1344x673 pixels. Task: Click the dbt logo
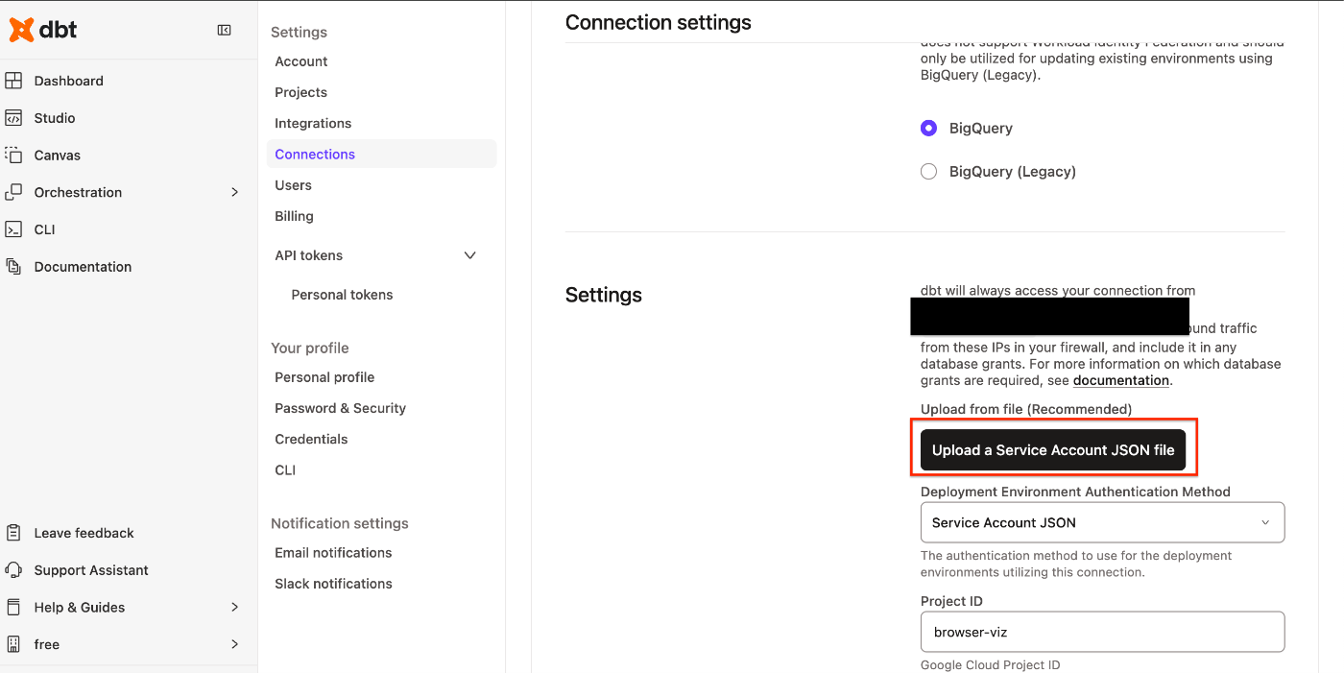click(43, 30)
